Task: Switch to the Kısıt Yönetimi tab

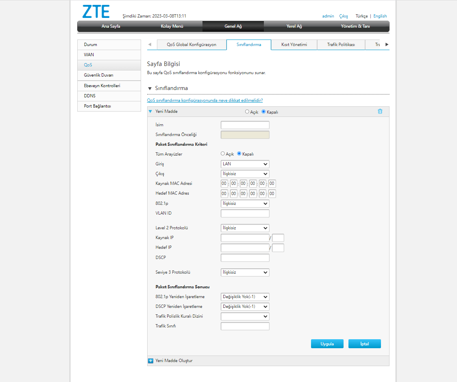Action: [x=294, y=44]
